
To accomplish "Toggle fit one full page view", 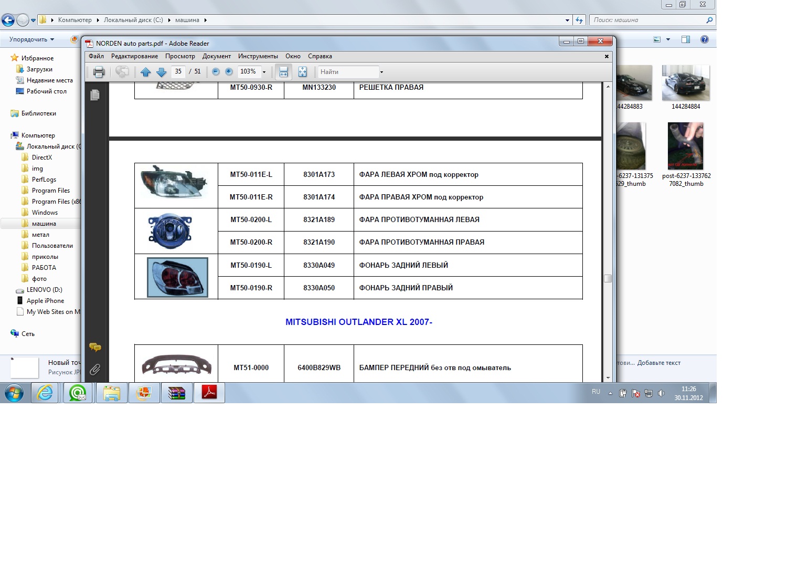I will coord(303,72).
